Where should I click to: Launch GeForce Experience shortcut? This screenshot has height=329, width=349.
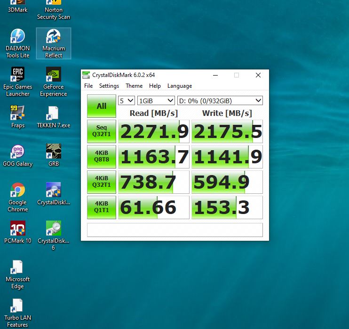point(54,82)
